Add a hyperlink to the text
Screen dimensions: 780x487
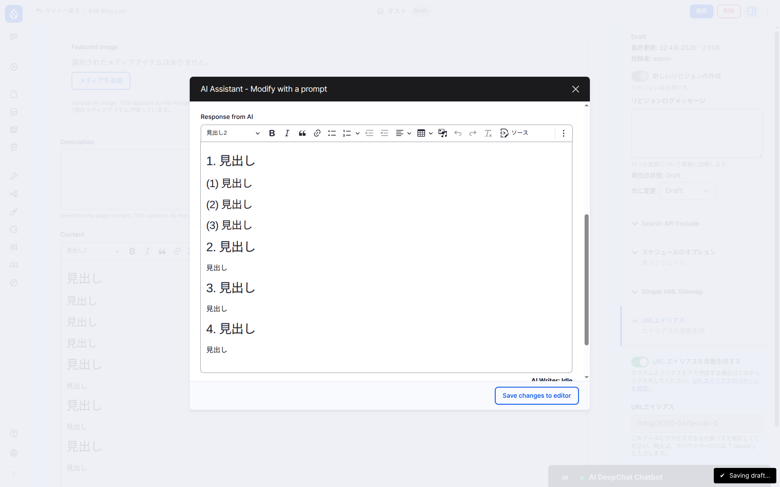[317, 133]
